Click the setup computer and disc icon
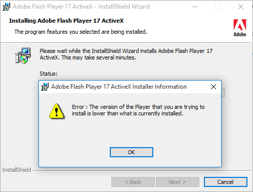Image resolution: width=253 pixels, height=192 pixels. coord(23,55)
